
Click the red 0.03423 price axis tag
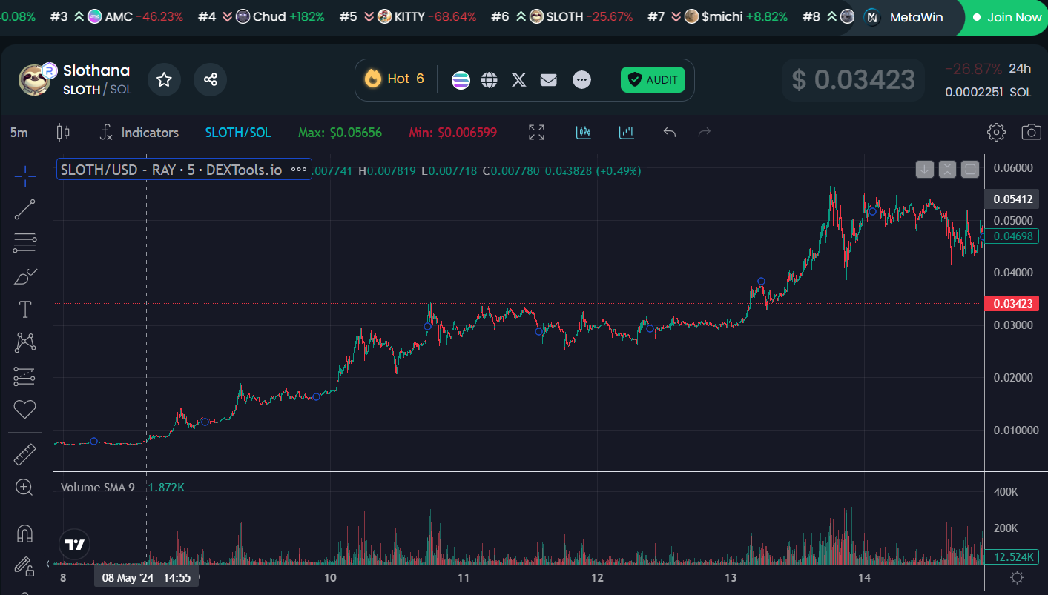1012,303
